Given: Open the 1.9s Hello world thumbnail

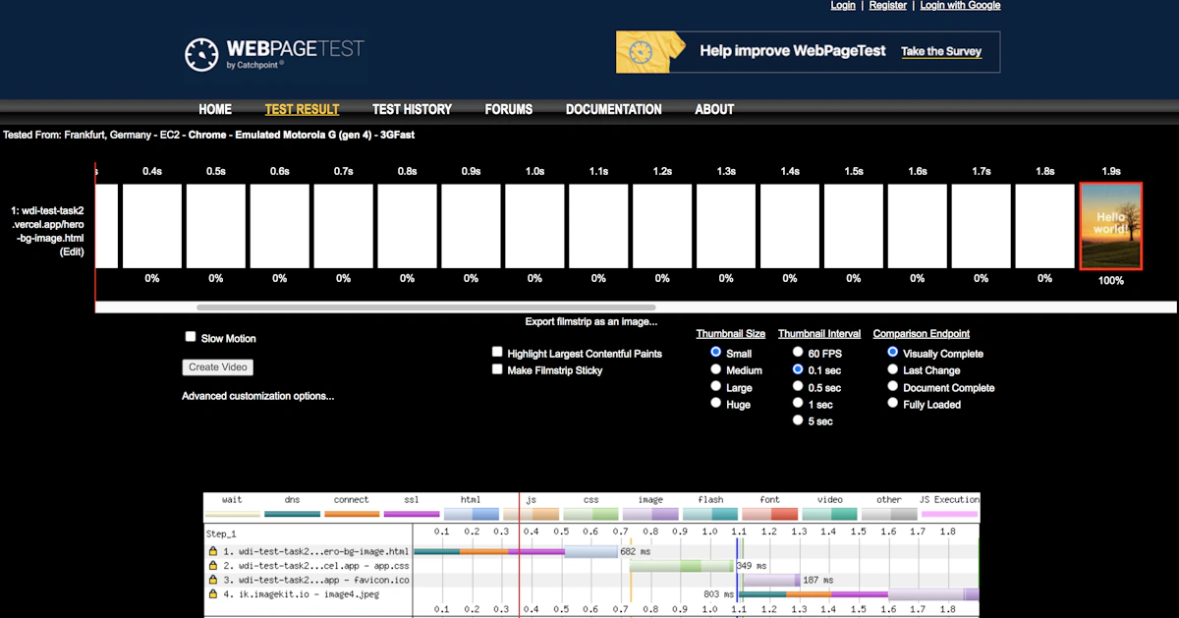Looking at the screenshot, I should point(1111,226).
